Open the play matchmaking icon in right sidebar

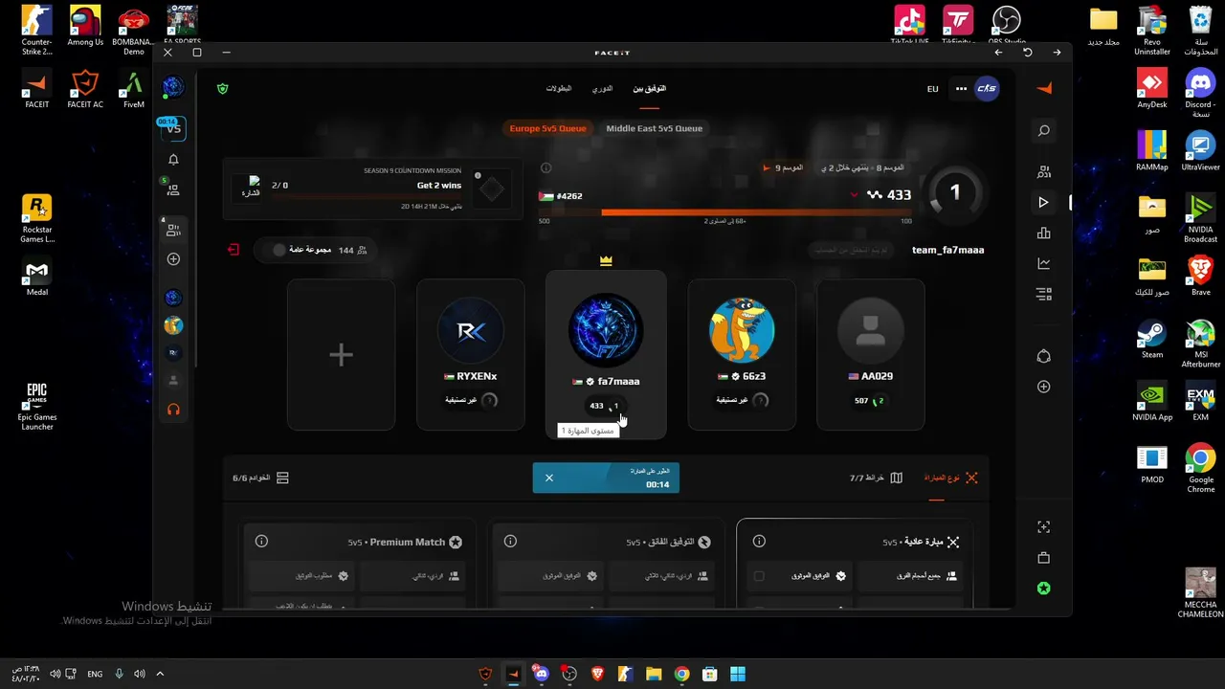(1044, 203)
